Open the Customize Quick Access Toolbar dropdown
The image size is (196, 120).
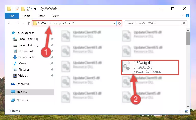35,9
